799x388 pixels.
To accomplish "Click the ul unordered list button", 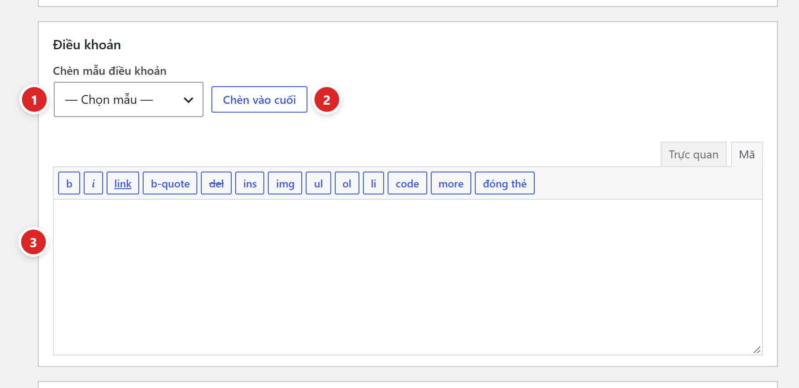I will click(318, 183).
